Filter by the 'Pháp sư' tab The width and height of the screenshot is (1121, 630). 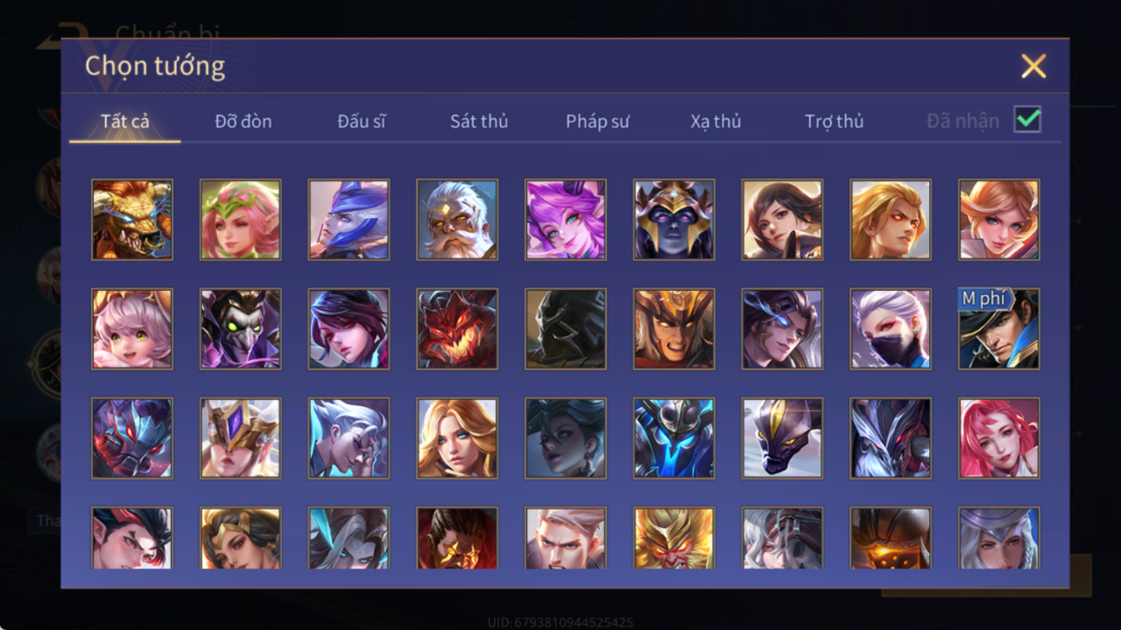point(597,121)
